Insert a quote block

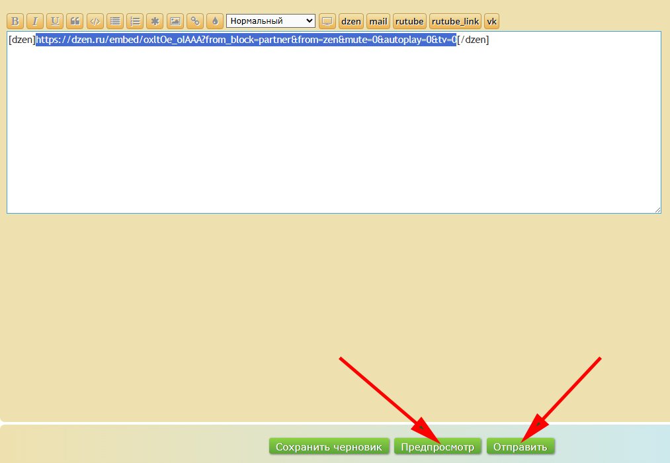click(x=75, y=21)
